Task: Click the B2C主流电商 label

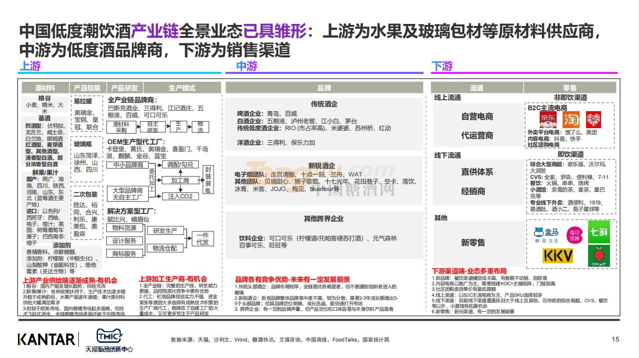Action: 547,108
